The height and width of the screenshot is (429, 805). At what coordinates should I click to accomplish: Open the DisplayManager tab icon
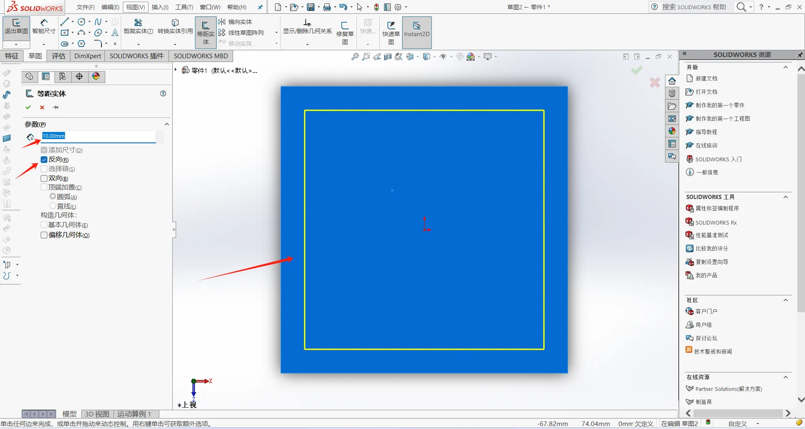(x=96, y=76)
